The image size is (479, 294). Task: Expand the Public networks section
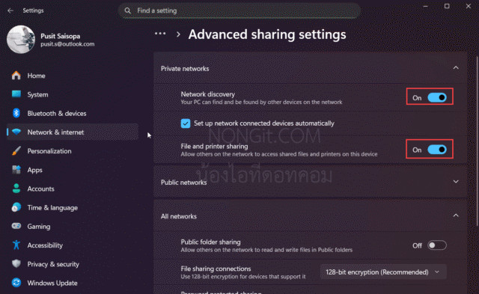456,182
